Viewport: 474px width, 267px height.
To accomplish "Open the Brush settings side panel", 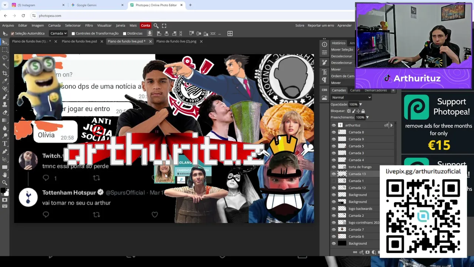I will 324,62.
